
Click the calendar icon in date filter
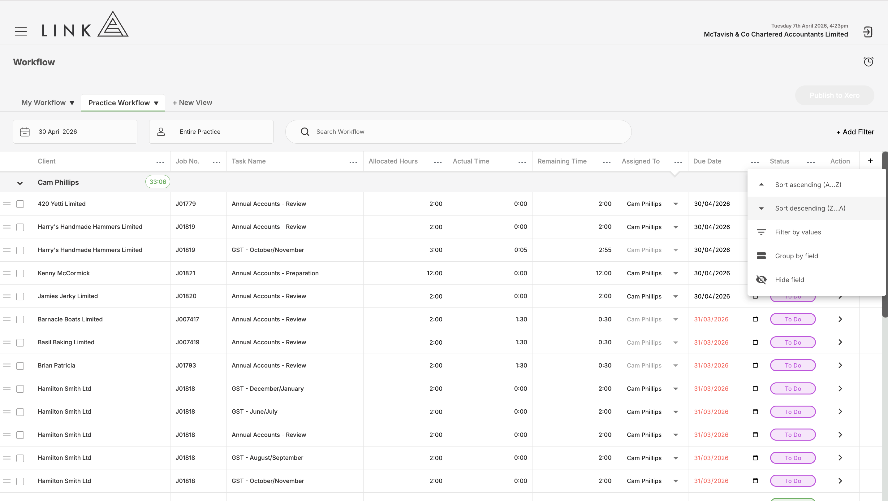25,132
